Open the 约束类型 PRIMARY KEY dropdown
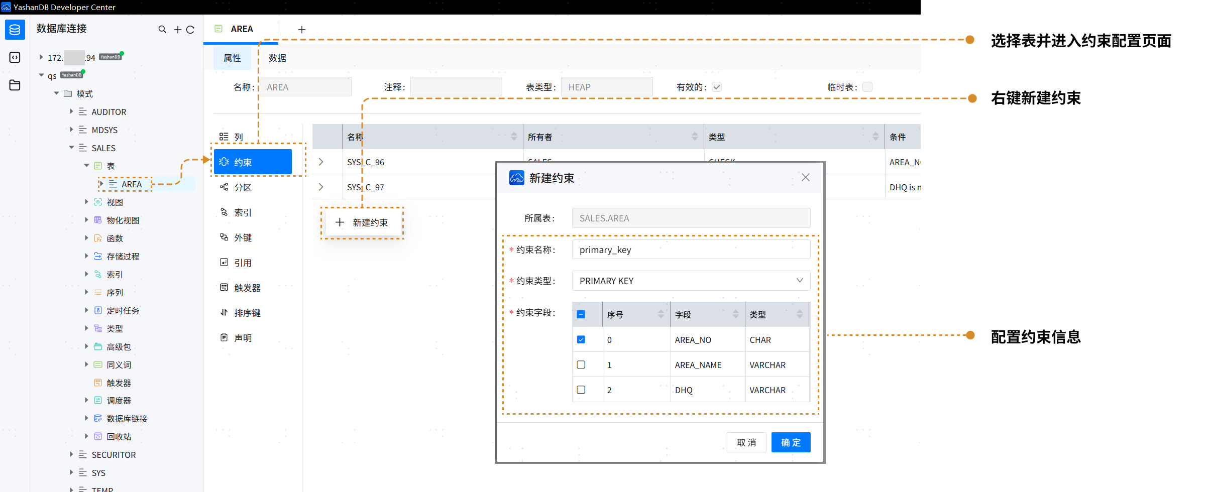 (x=691, y=281)
